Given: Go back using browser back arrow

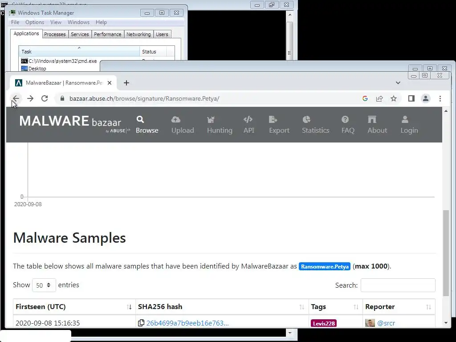Looking at the screenshot, I should tap(16, 98).
